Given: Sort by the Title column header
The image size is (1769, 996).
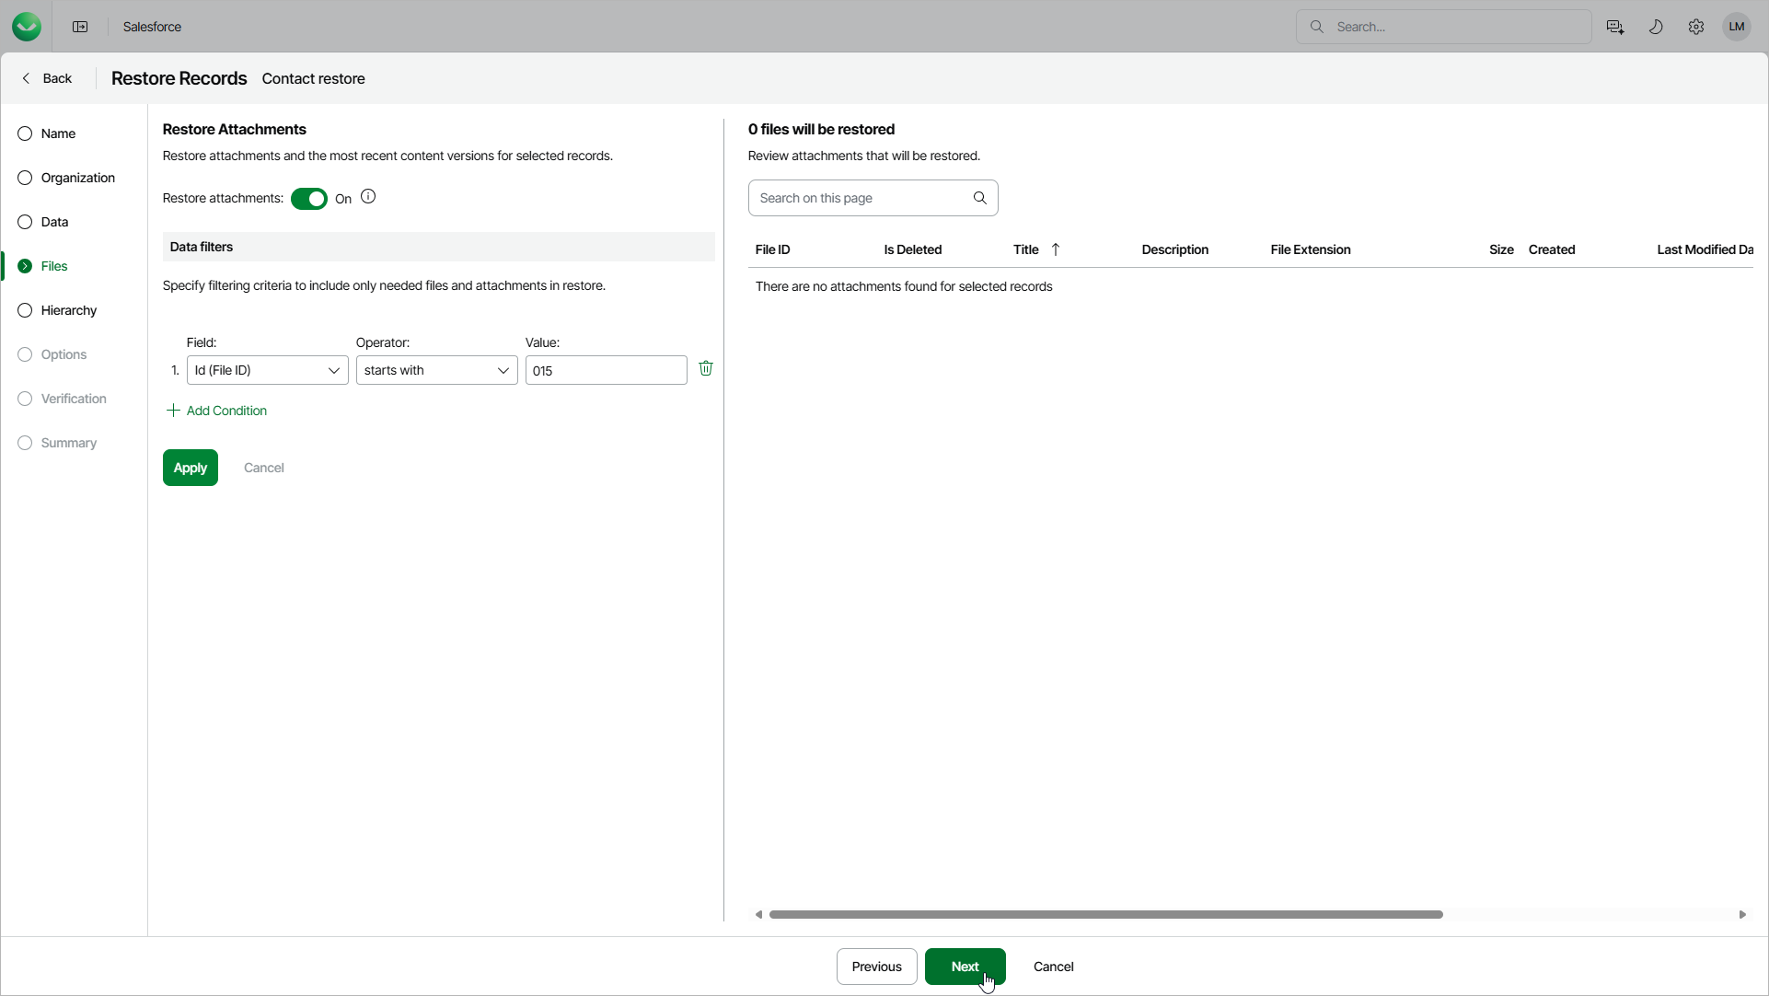Looking at the screenshot, I should point(1026,249).
